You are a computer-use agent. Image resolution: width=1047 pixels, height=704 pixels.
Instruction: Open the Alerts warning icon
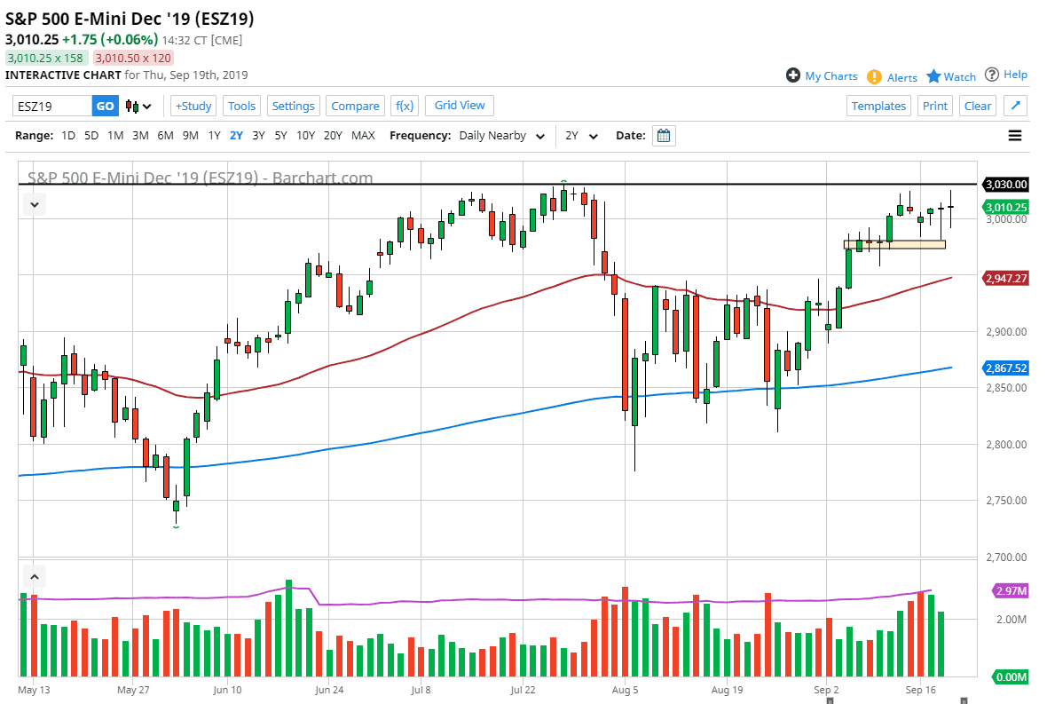click(874, 76)
